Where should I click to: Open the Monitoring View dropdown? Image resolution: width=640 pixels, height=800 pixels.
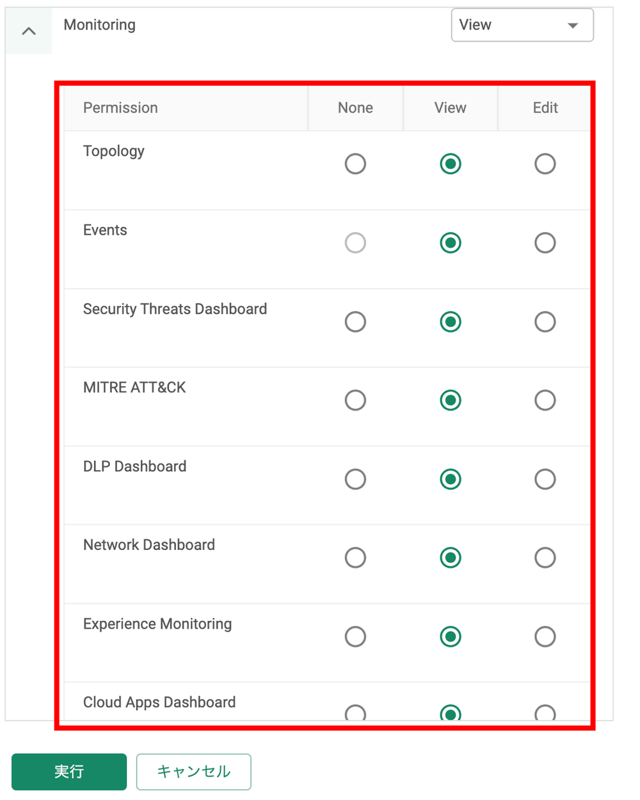click(x=522, y=26)
